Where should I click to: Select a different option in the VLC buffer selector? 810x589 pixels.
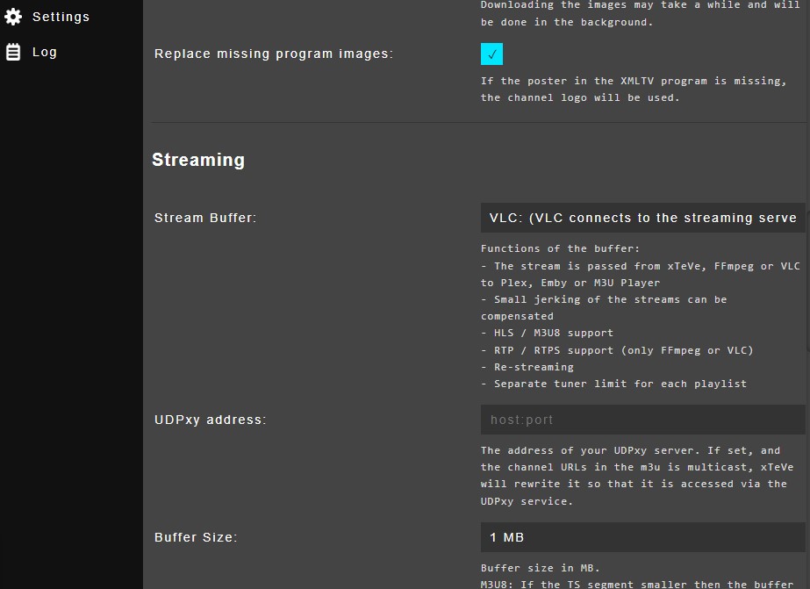(642, 218)
